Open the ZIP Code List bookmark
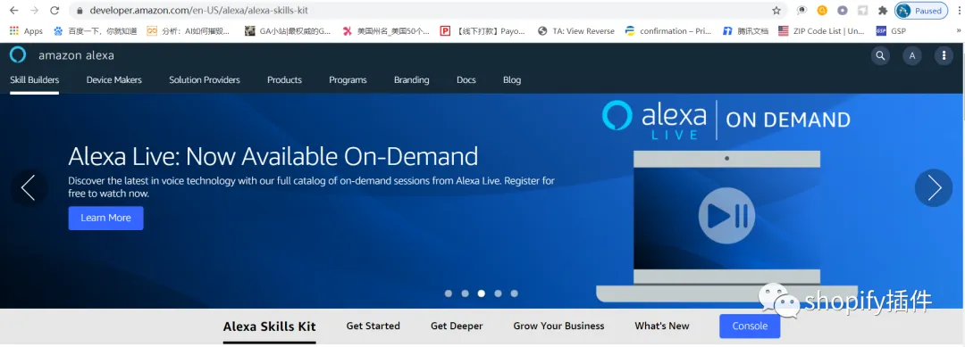The image size is (965, 347). point(821,30)
